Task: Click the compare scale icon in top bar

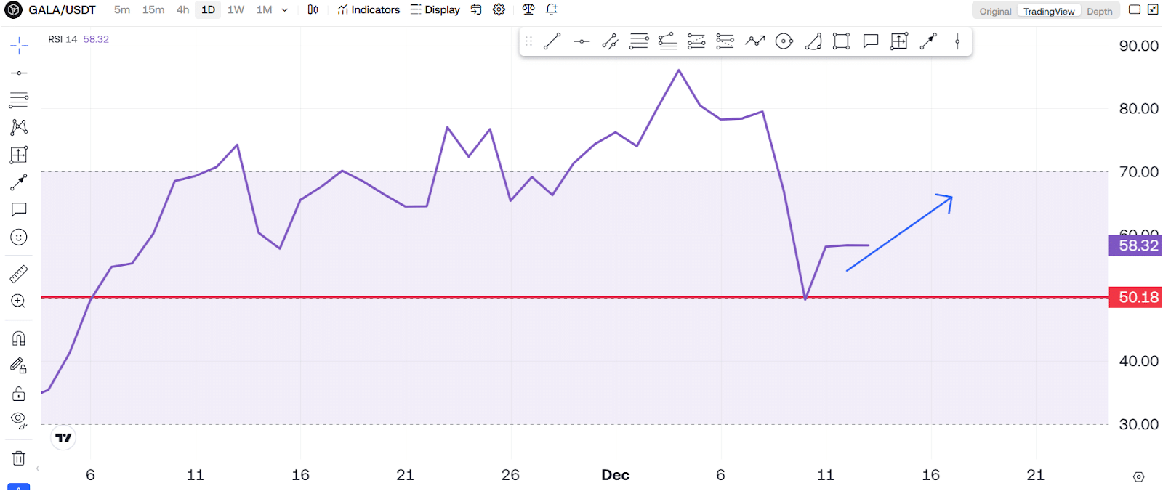Action: click(x=528, y=10)
